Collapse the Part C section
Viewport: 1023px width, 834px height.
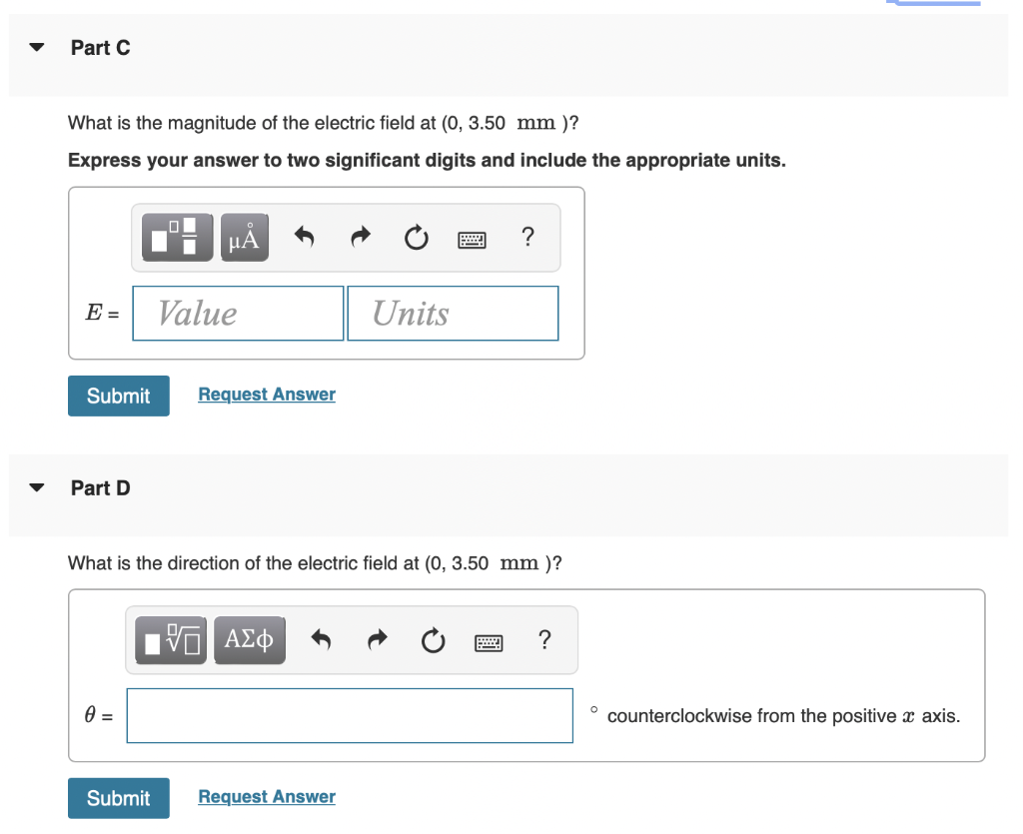[37, 47]
